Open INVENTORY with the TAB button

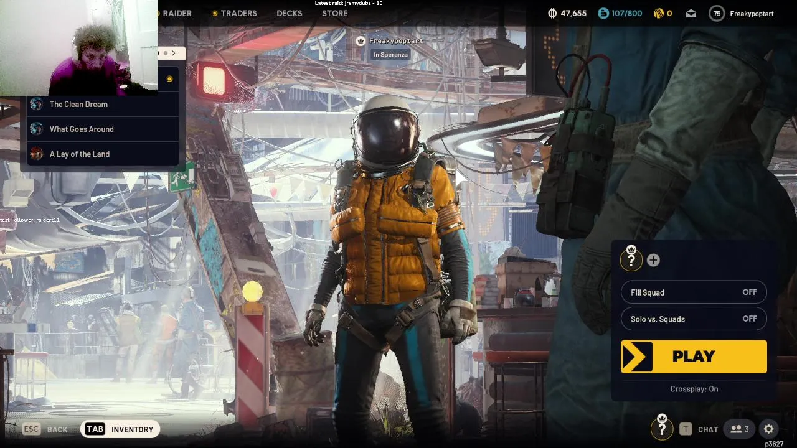coord(120,429)
